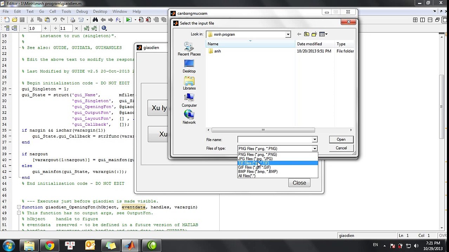Go up one folder level in dialog
This screenshot has height=252, width=449.
(306, 34)
